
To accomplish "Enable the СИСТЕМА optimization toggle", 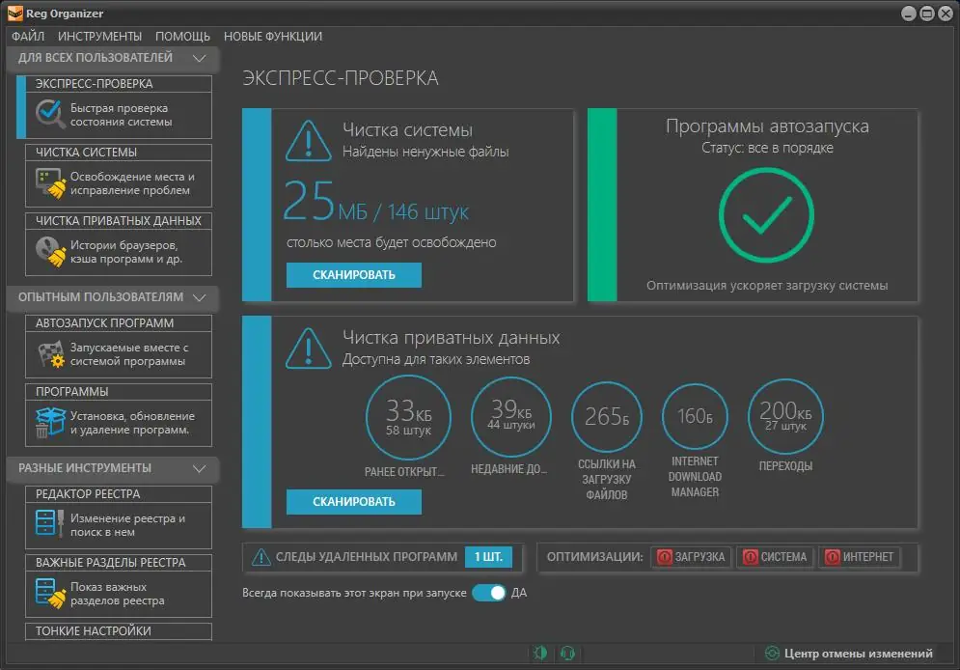I will [775, 557].
